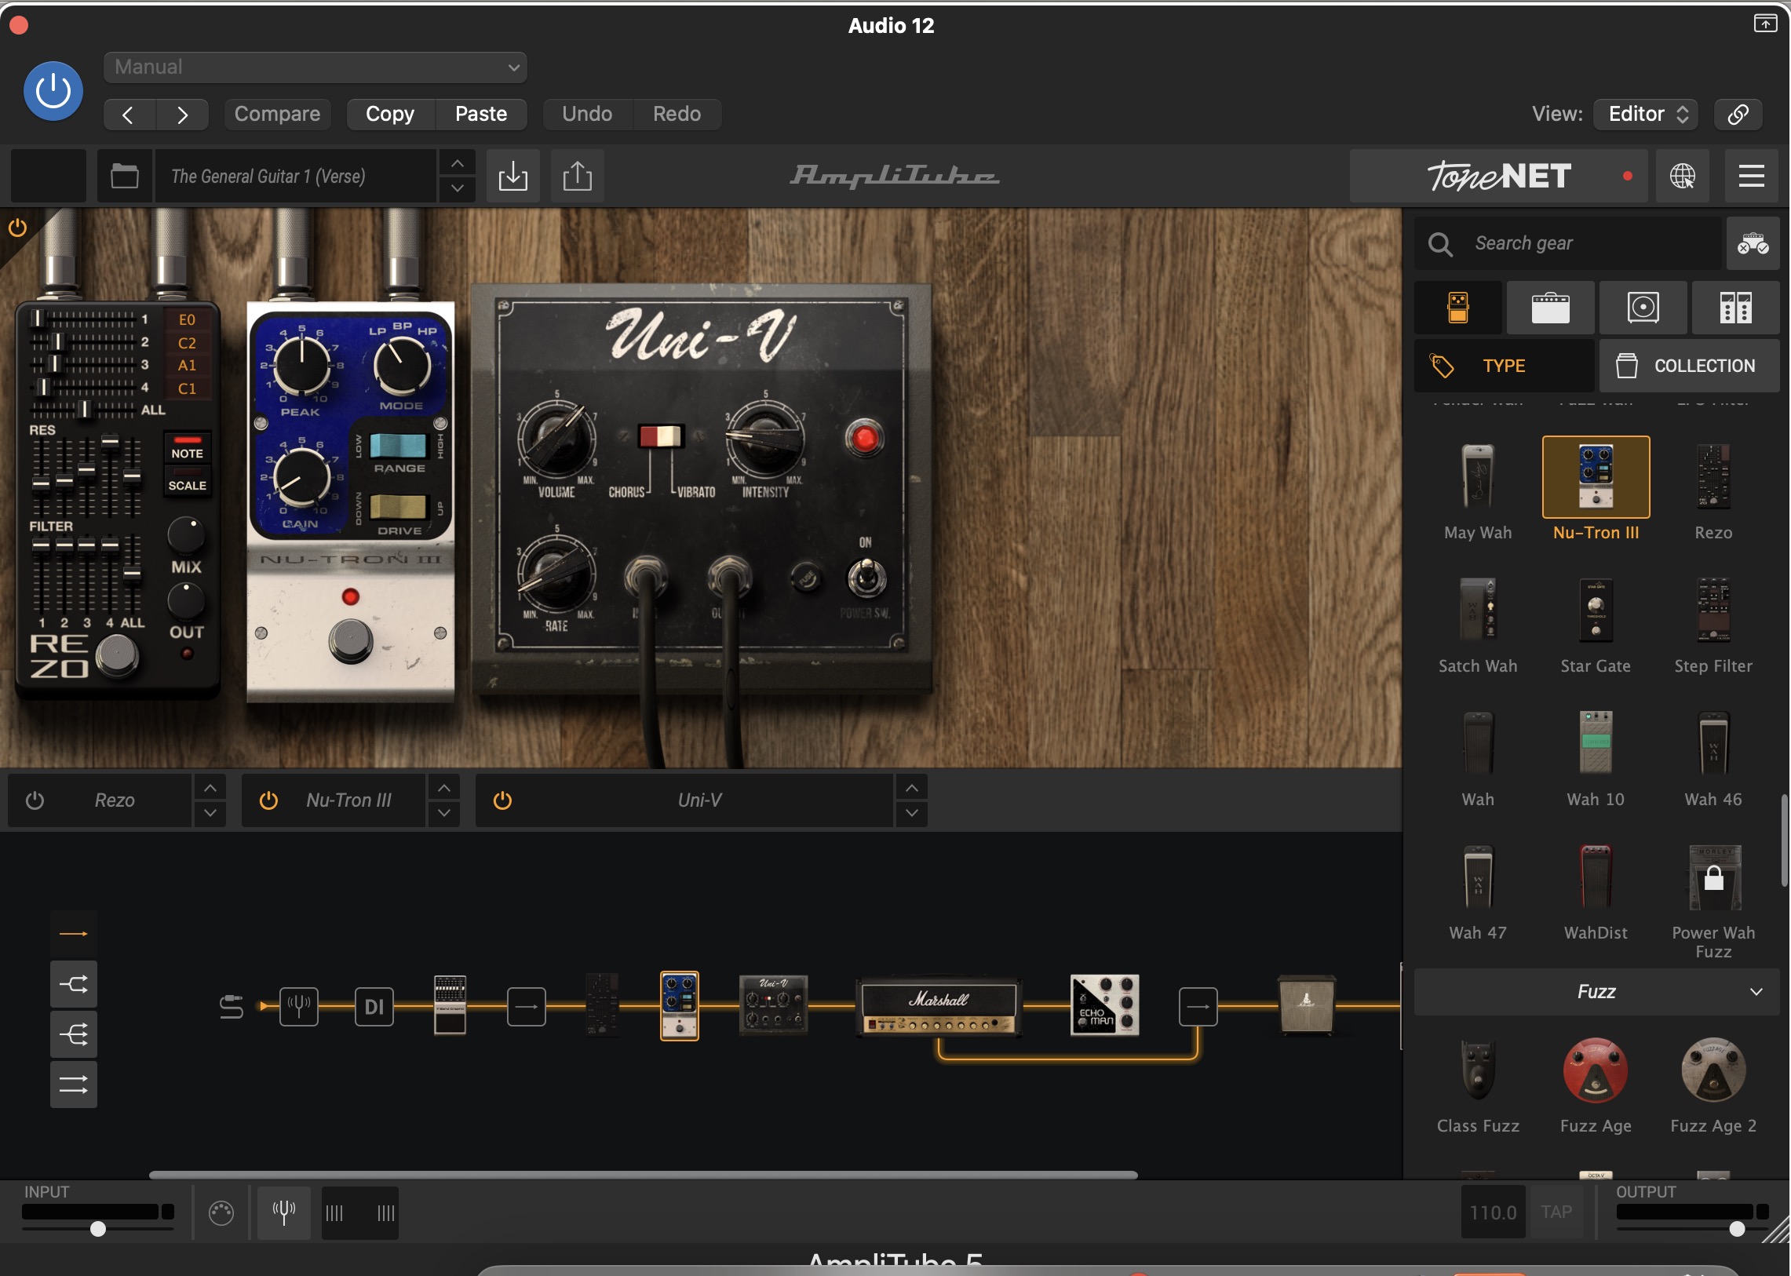Viewport: 1791px width, 1276px height.
Task: Click the Search gear field
Action: [1568, 243]
